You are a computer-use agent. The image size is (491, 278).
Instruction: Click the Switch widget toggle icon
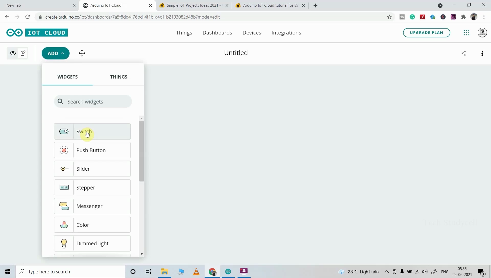point(64,132)
